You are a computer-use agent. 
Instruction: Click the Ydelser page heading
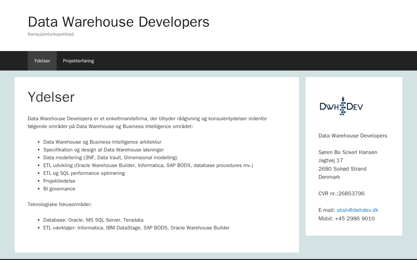coord(51,97)
